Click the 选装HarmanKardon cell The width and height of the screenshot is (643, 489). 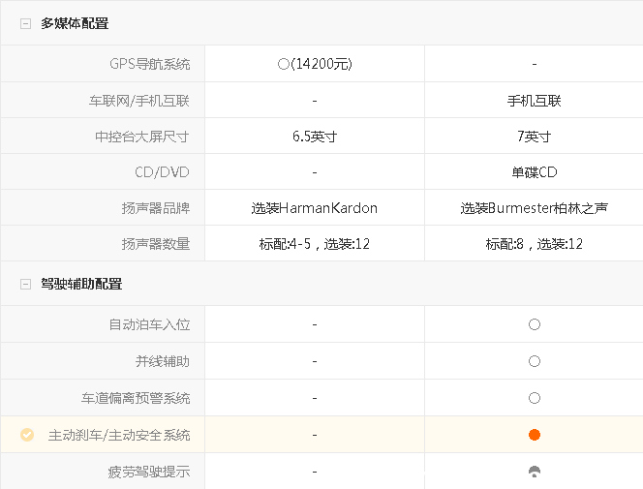pos(315,208)
